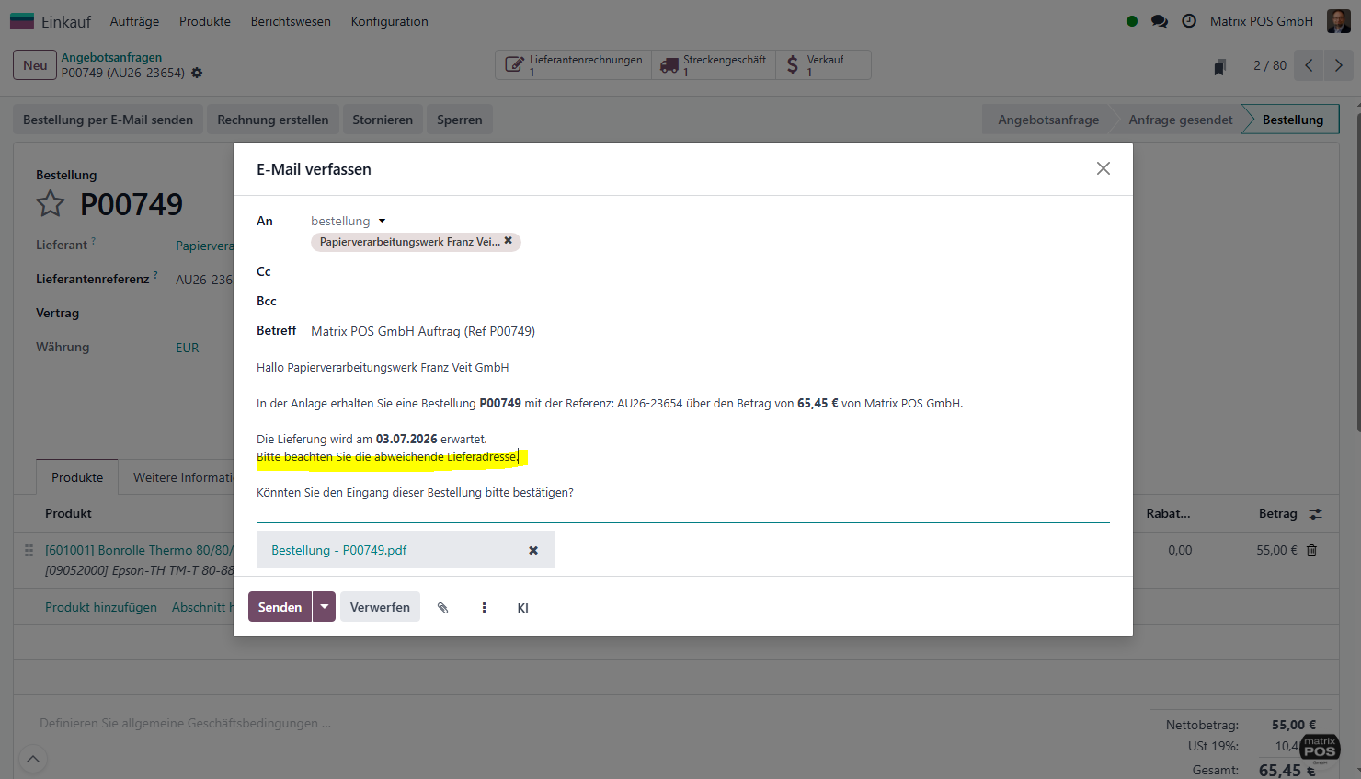Click the green online status indicator

1132,21
